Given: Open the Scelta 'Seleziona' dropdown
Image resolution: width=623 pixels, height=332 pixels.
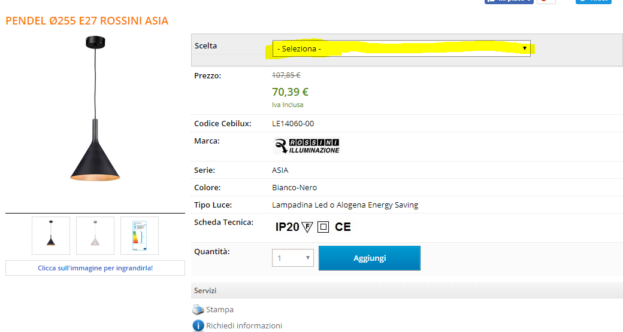Looking at the screenshot, I should point(401,48).
